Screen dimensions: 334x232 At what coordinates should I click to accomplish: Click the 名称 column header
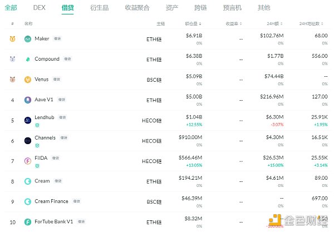coord(28,23)
